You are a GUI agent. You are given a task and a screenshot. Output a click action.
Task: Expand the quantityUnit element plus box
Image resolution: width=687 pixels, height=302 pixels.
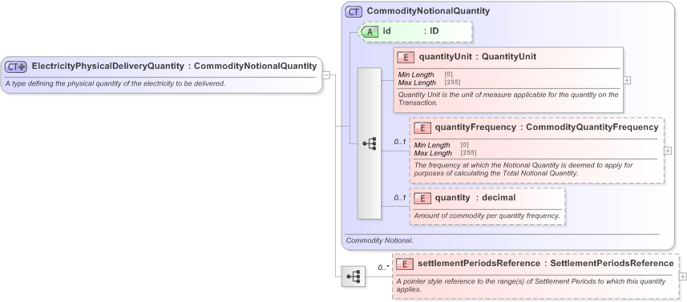(x=627, y=80)
